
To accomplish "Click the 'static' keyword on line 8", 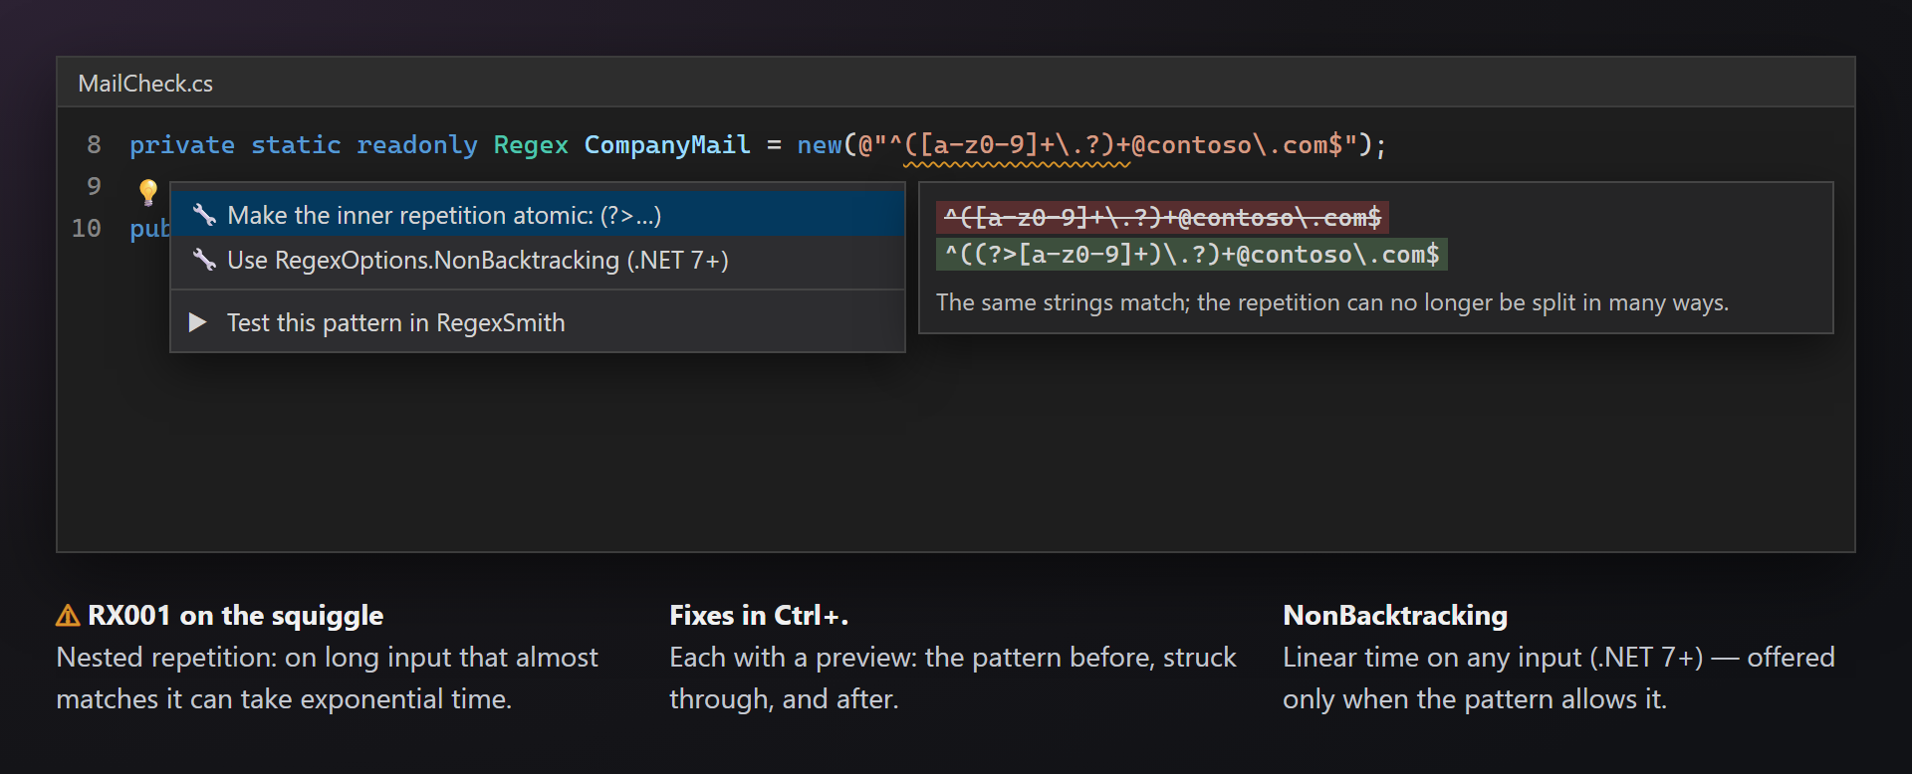I will coord(296,145).
